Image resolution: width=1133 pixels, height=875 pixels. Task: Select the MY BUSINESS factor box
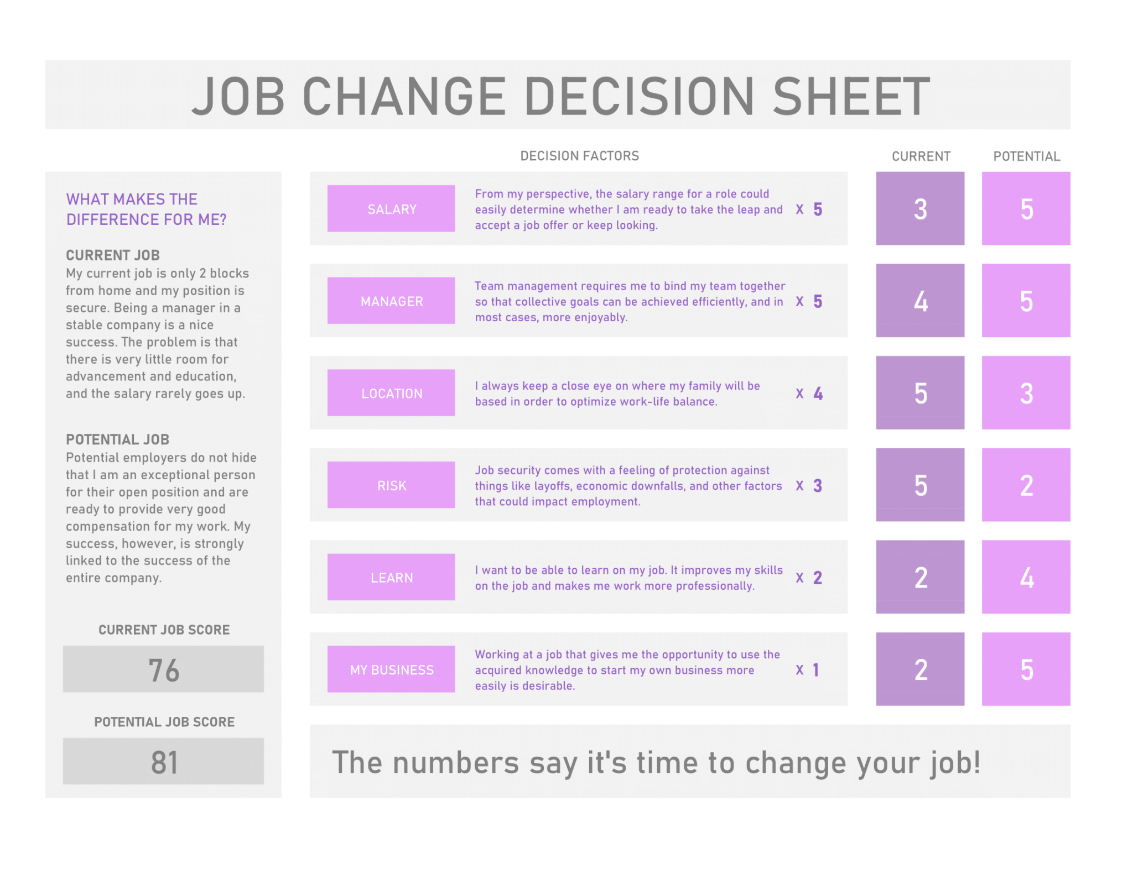pyautogui.click(x=391, y=669)
